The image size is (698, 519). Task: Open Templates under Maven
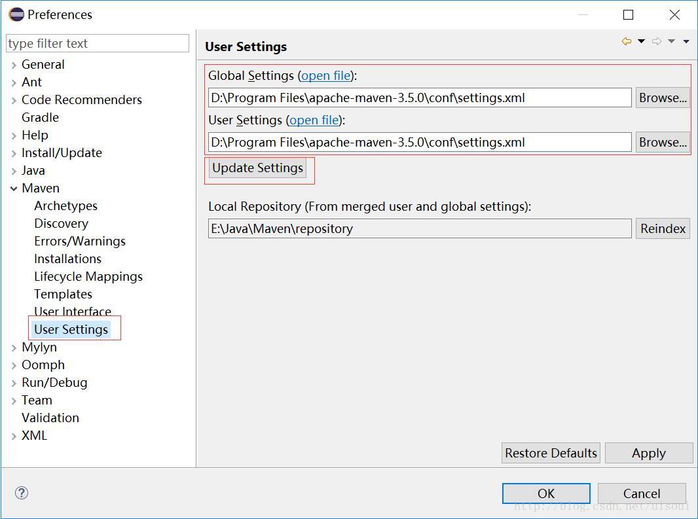64,295
